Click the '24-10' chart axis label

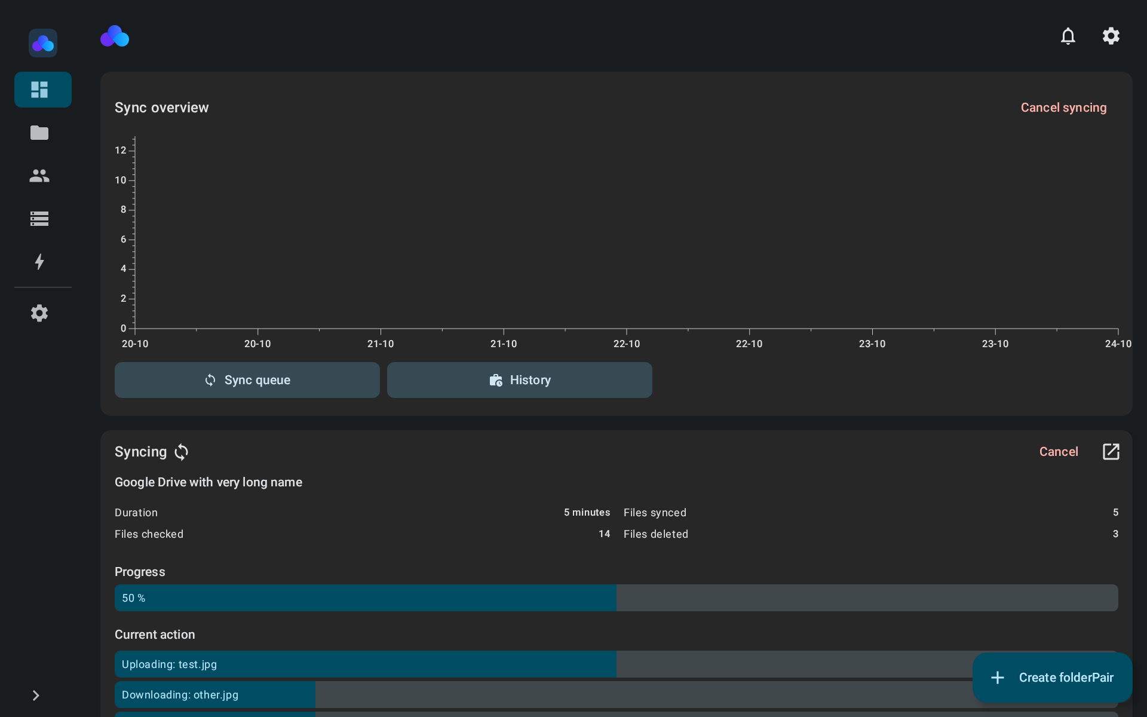point(1118,344)
